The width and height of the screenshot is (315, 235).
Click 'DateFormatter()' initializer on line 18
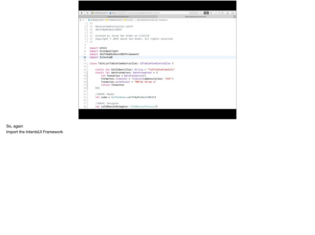coord(135,76)
